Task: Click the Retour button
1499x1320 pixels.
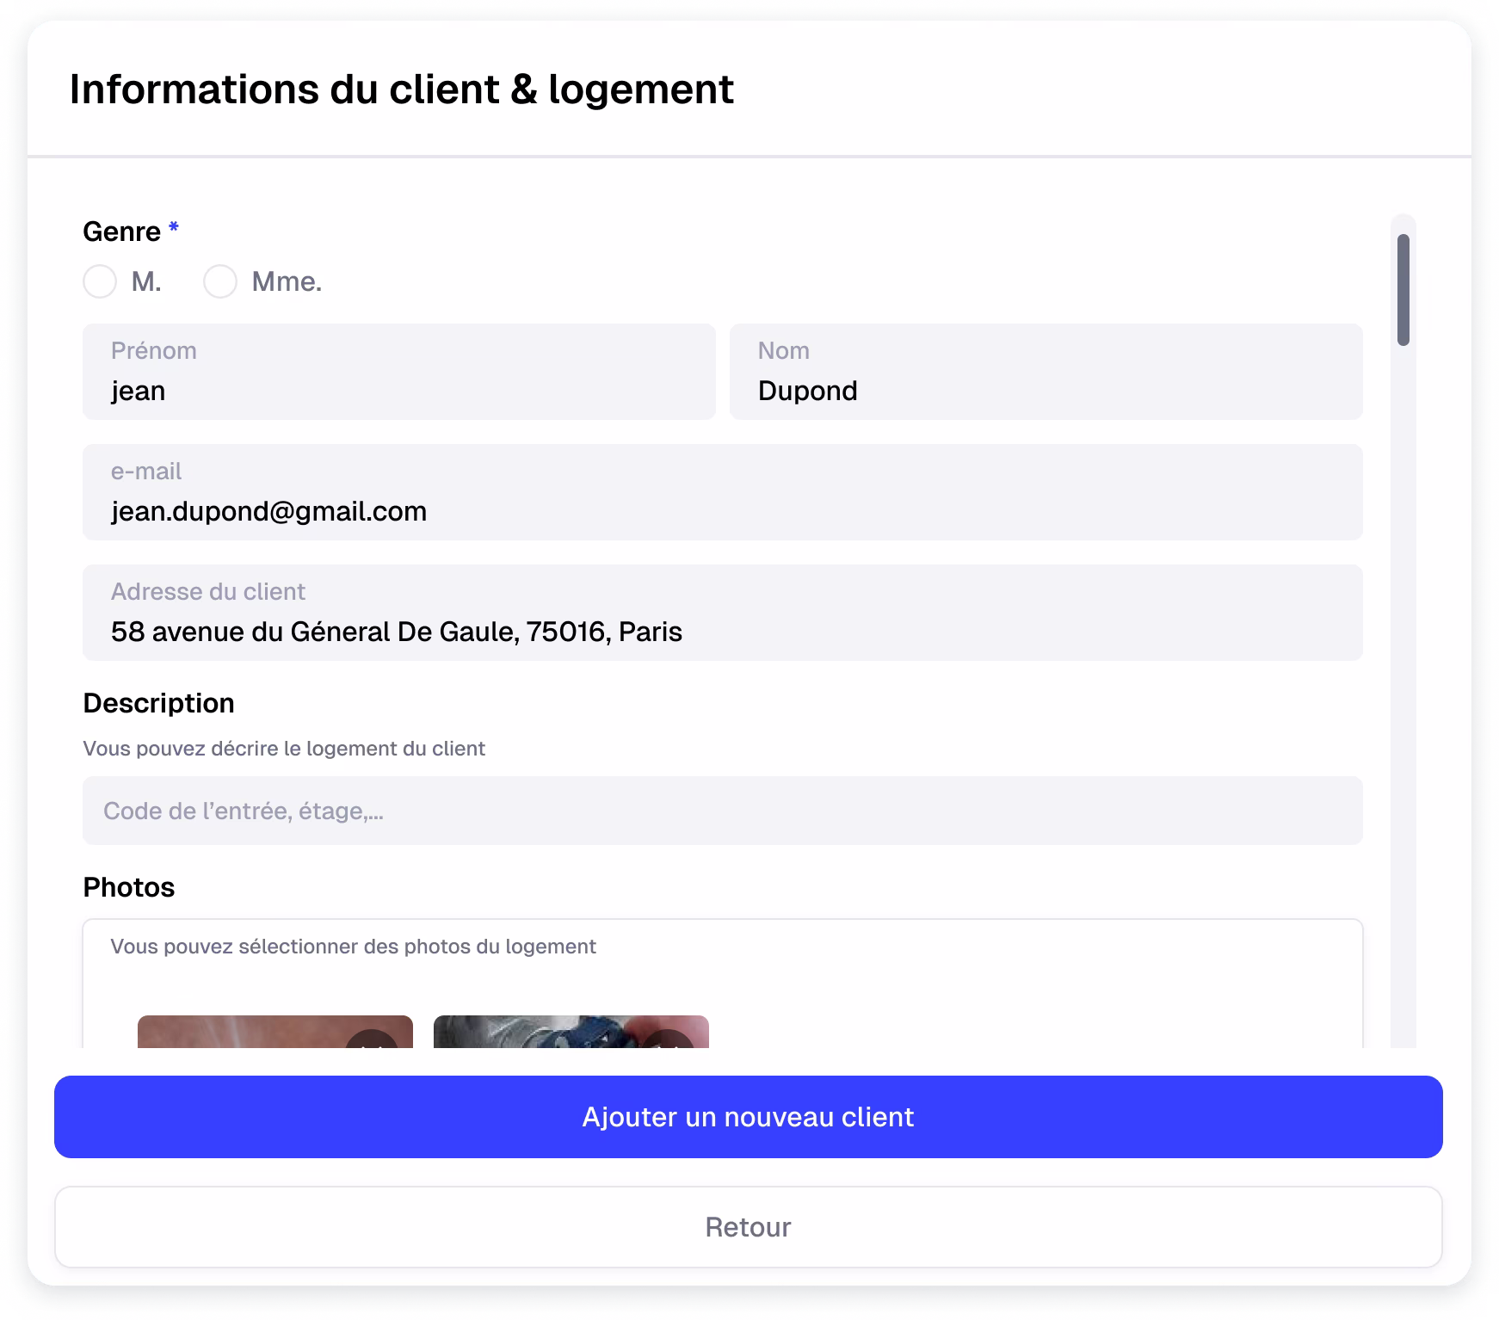Action: coord(749,1227)
